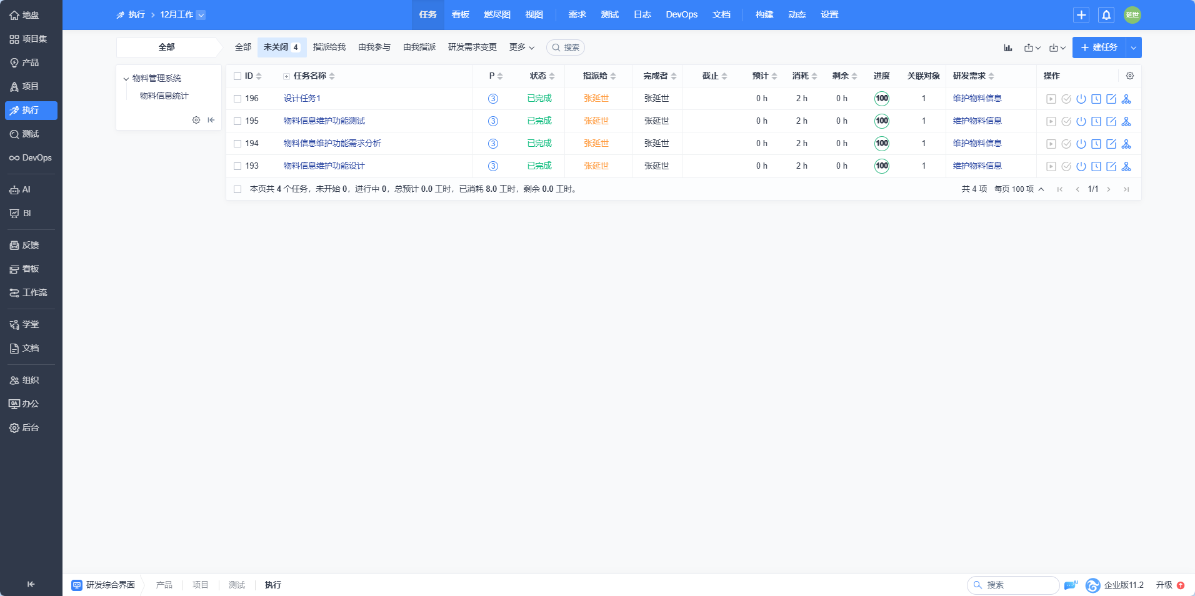Click the edit icon for task 196
The width and height of the screenshot is (1195, 596).
click(1111, 99)
